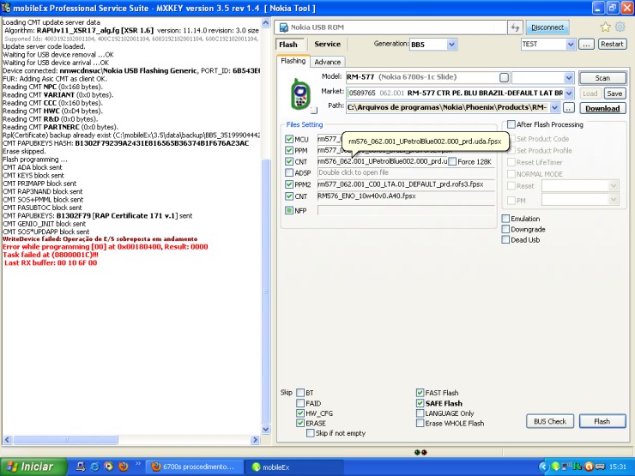This screenshot has width=635, height=476.
Task: Enable Downgrade checkbox
Action: pos(505,229)
